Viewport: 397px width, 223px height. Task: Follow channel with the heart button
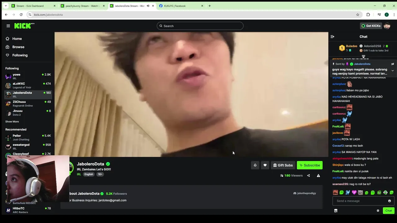(x=265, y=165)
